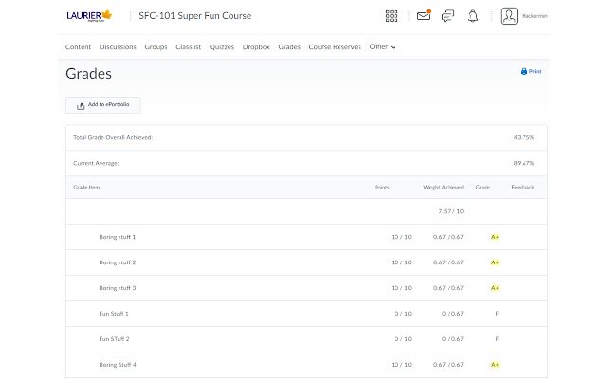Image resolution: width=607 pixels, height=379 pixels.
Task: Open the Quizzes nav item
Action: tap(221, 46)
